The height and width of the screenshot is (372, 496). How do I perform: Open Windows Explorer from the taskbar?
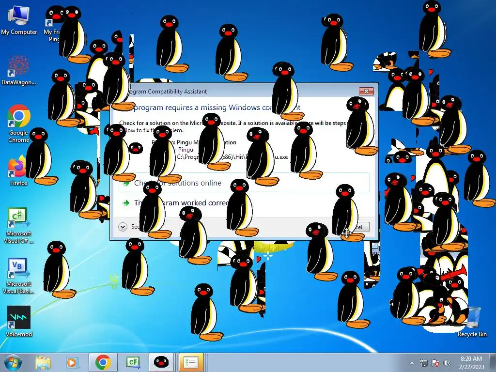(43, 362)
